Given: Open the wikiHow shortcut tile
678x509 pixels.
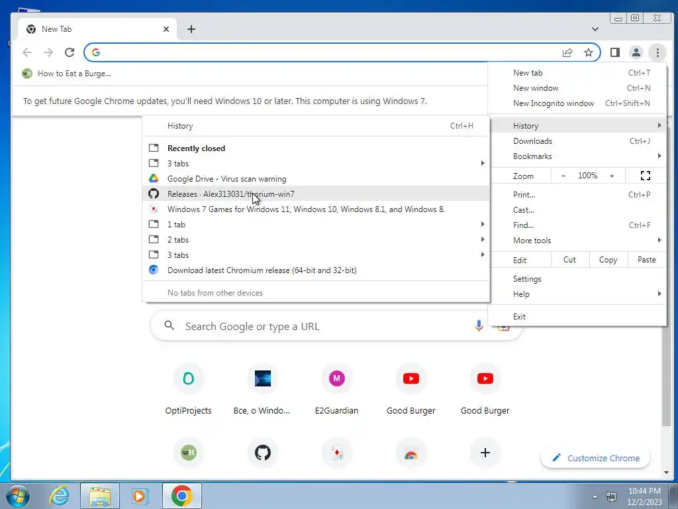Looking at the screenshot, I should [188, 453].
